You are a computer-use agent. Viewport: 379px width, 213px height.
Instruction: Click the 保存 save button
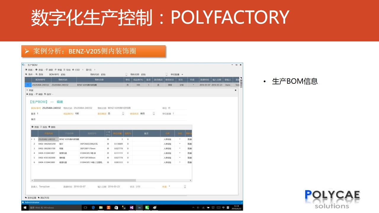[48, 94]
